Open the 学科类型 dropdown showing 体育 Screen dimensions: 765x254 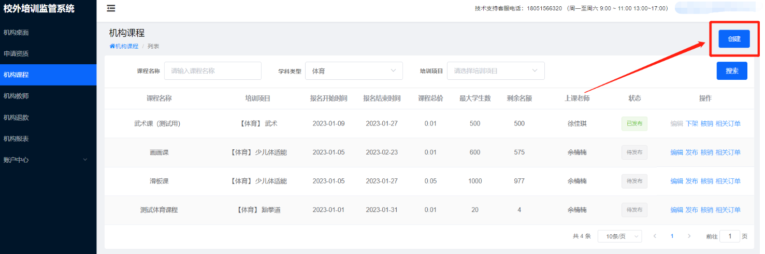[x=354, y=71]
